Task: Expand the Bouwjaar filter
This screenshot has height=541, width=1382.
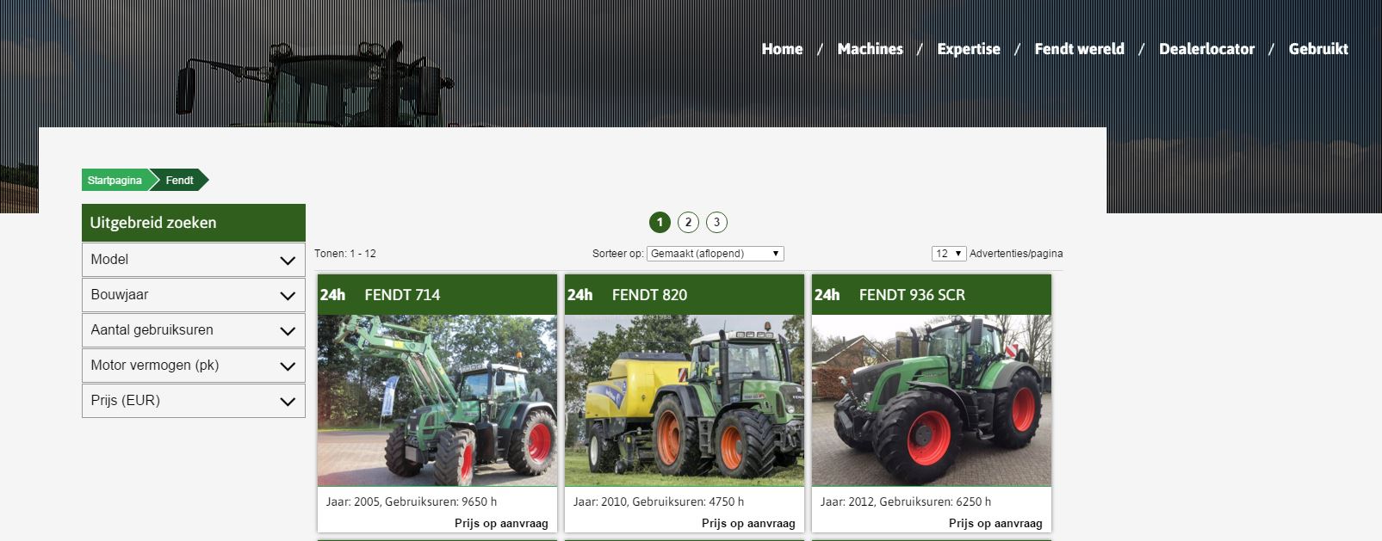Action: point(194,295)
